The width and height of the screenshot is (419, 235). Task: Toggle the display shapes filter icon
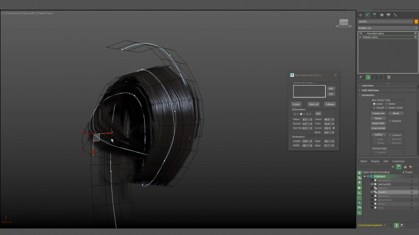360,178
